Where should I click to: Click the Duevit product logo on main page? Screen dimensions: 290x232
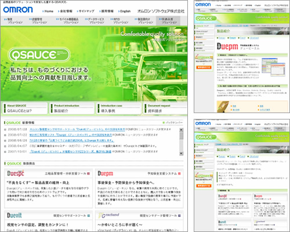pos(14,215)
